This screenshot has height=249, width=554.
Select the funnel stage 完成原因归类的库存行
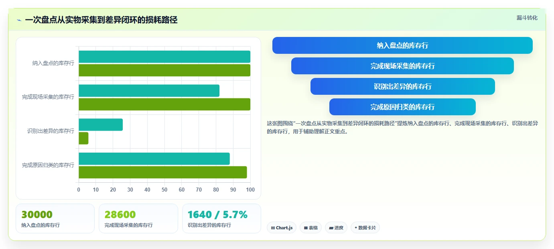pyautogui.click(x=402, y=107)
